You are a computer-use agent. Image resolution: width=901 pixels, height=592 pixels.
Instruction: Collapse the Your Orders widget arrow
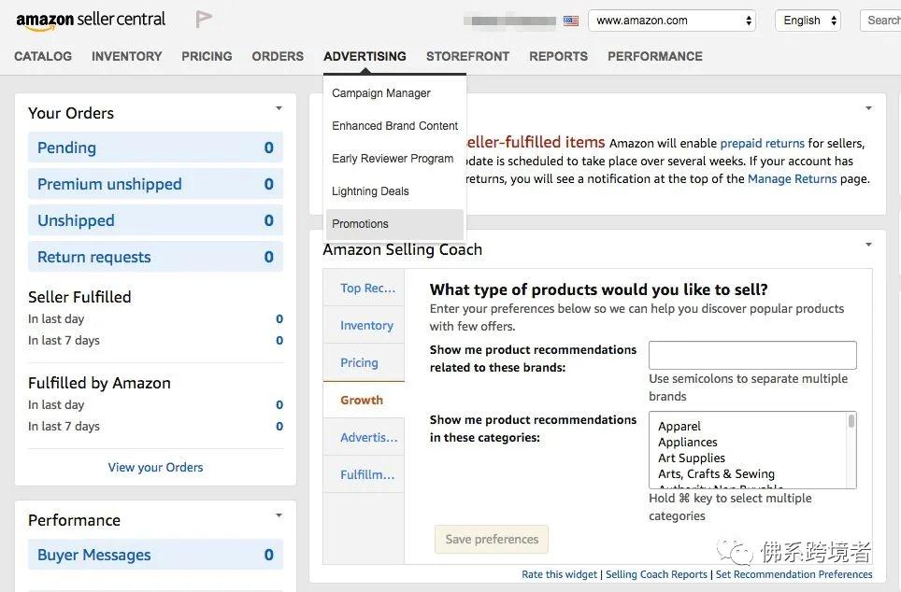click(x=279, y=109)
